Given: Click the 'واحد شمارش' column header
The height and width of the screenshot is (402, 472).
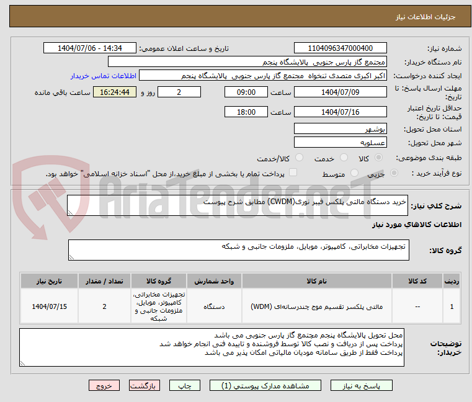Looking at the screenshot, I should point(214,281).
